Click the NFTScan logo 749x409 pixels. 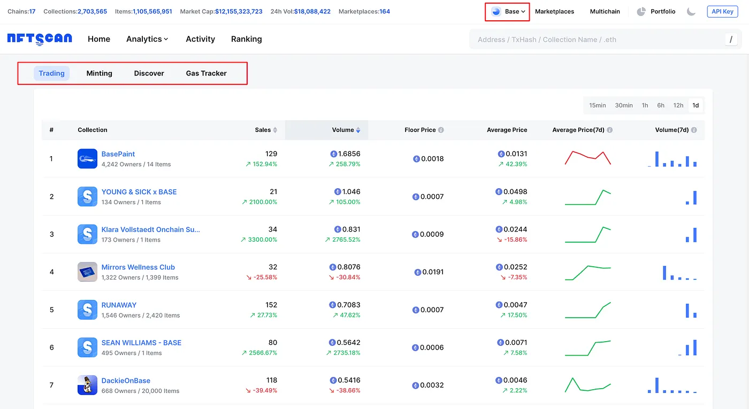click(x=41, y=39)
